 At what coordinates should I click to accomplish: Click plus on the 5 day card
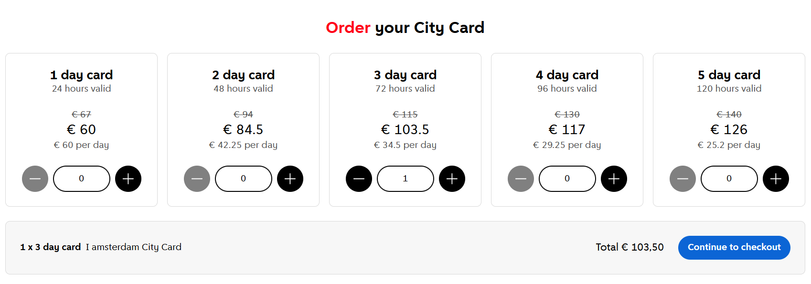(776, 179)
